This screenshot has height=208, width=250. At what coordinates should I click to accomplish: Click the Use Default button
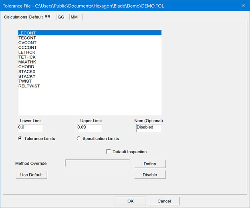(x=31, y=175)
